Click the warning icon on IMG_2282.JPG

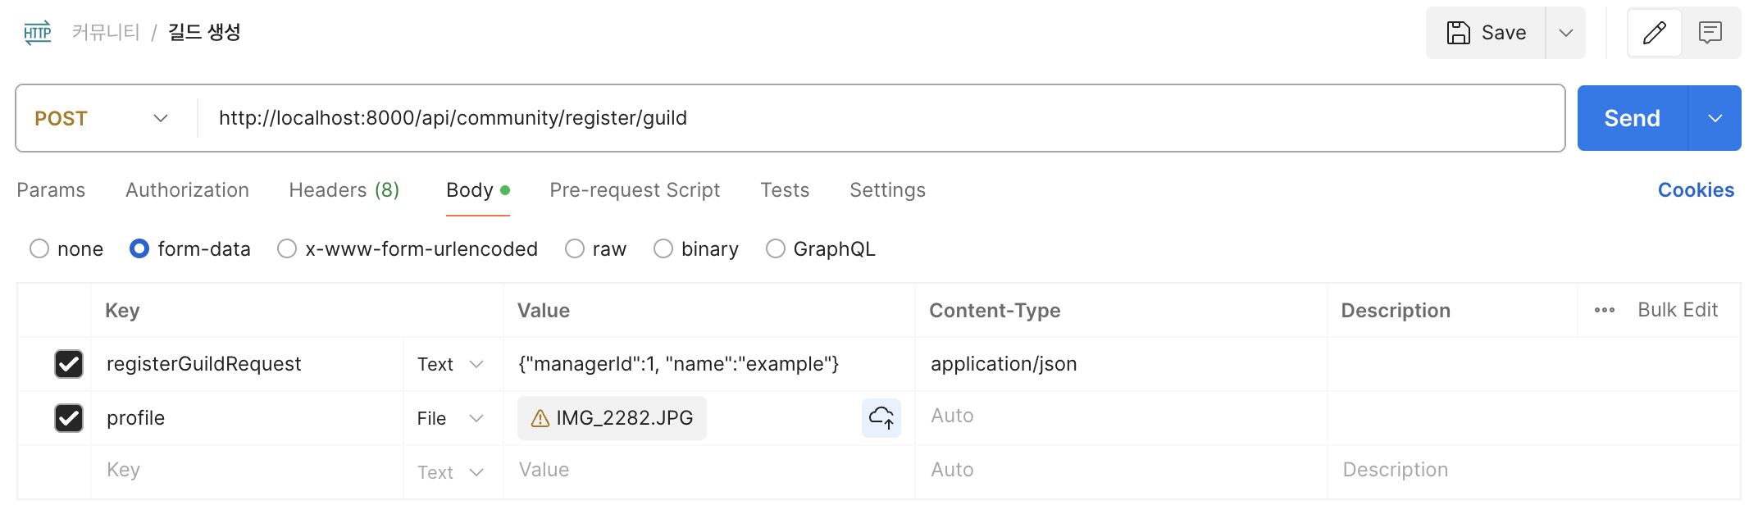click(540, 419)
